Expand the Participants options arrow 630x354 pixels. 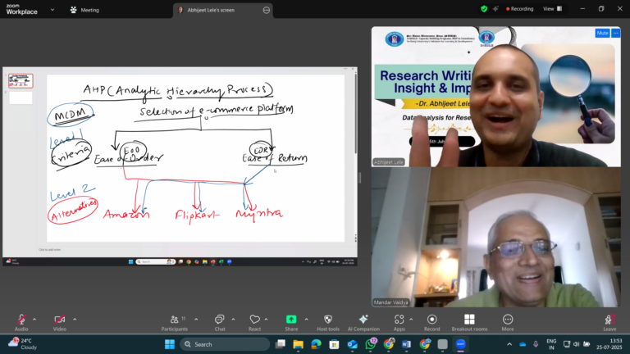(x=196, y=320)
